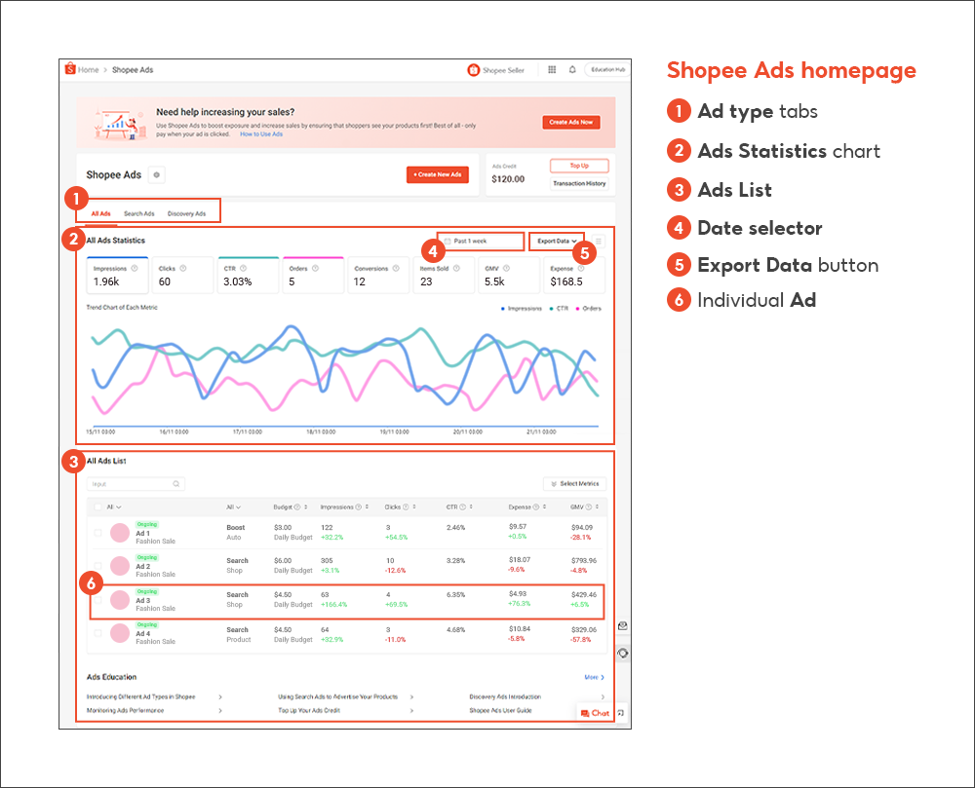Expand the All status filter dropdown
Viewport: 975px width, 788px height.
click(x=113, y=507)
